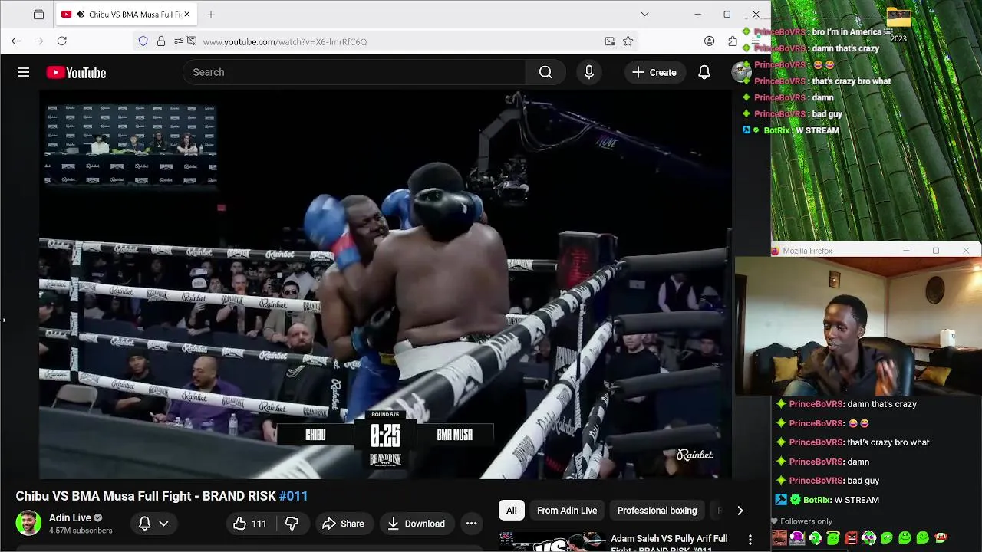
Task: Click the Mozilla Firefox webcam window title
Action: [x=807, y=251]
